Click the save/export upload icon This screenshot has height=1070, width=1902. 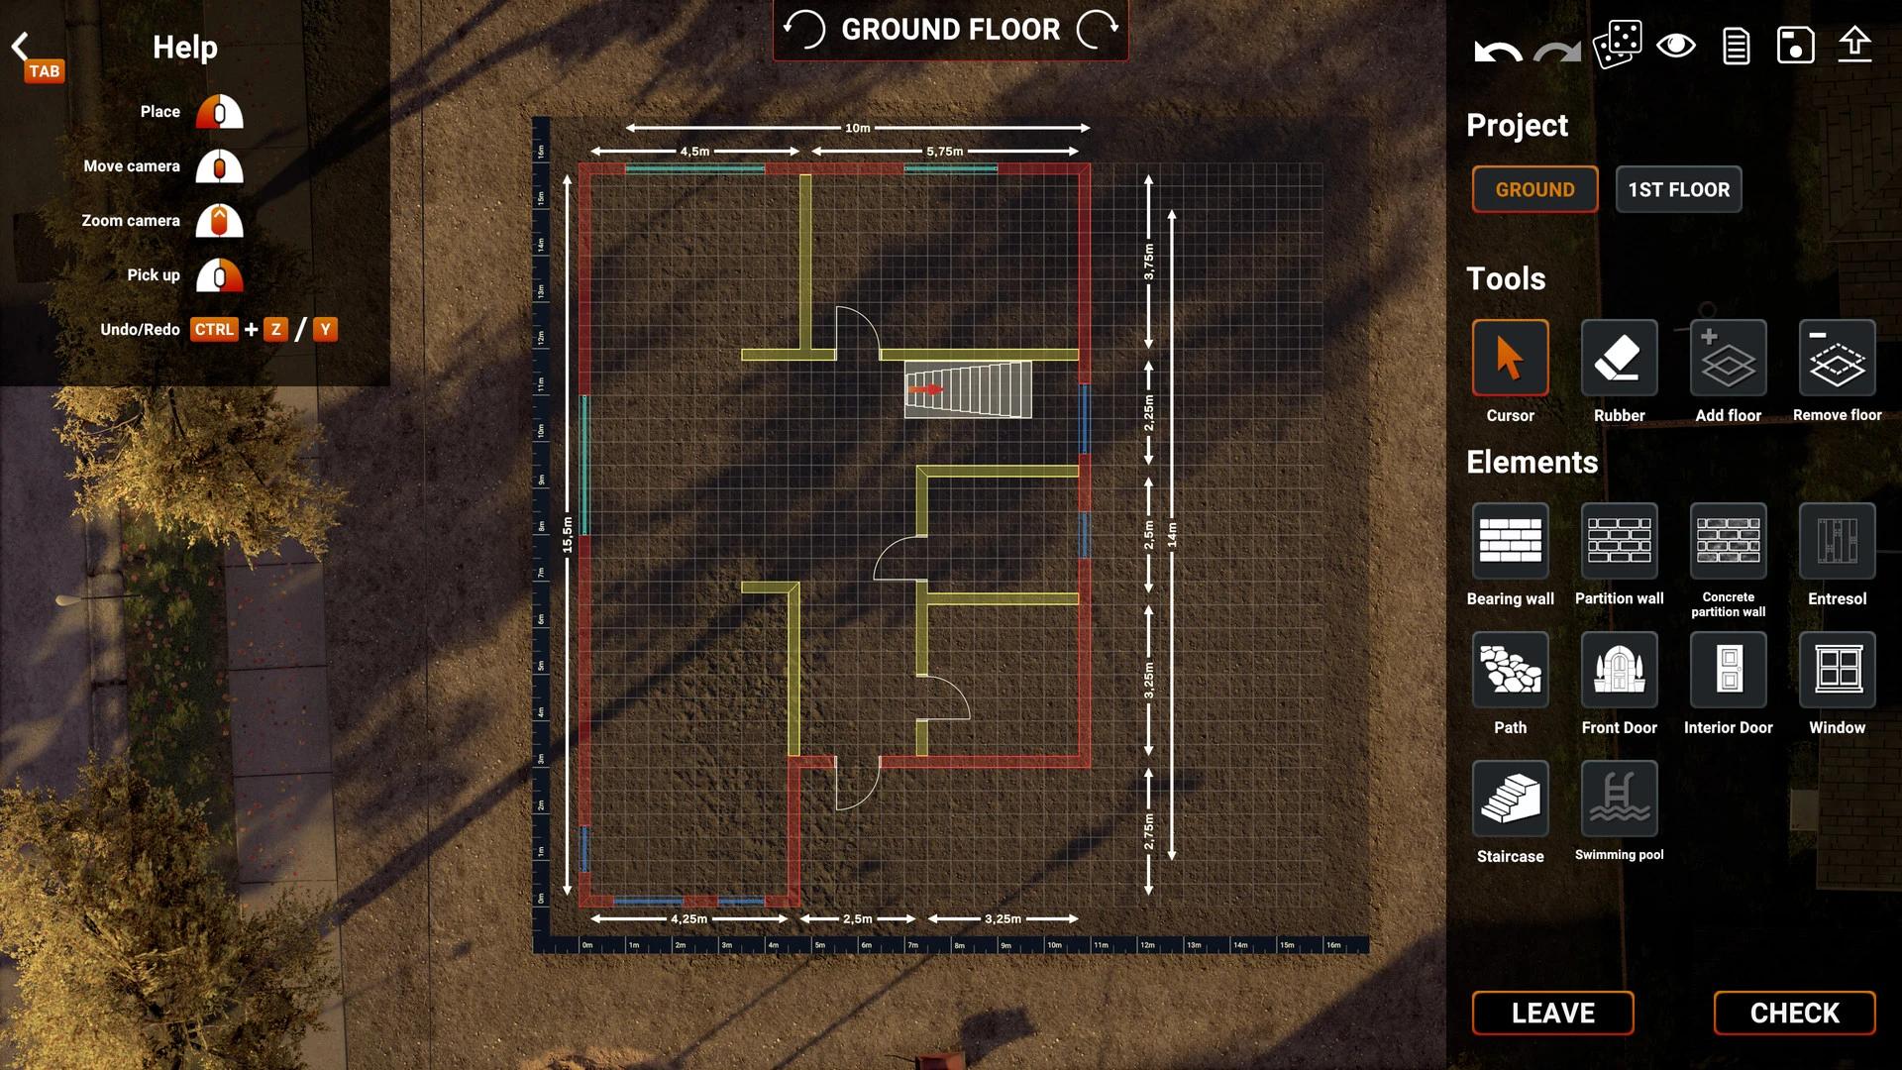click(1855, 45)
